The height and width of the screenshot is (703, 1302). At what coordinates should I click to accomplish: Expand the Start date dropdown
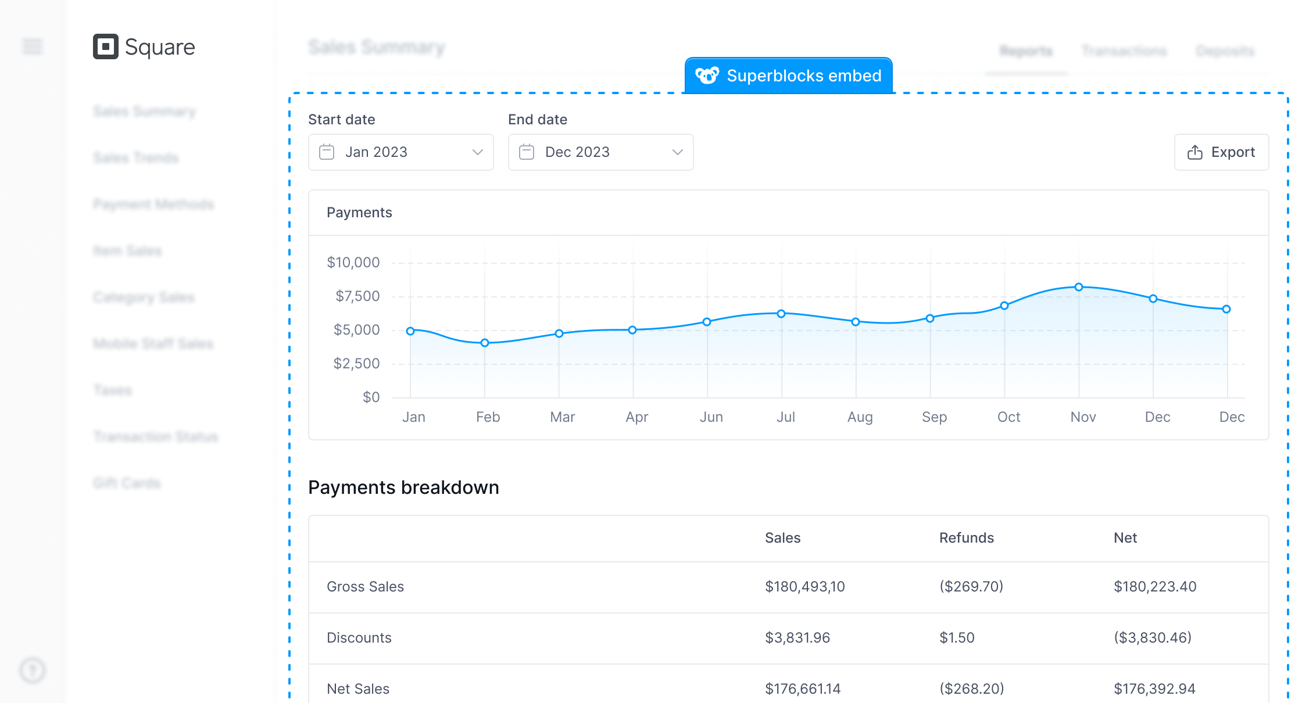tap(477, 152)
